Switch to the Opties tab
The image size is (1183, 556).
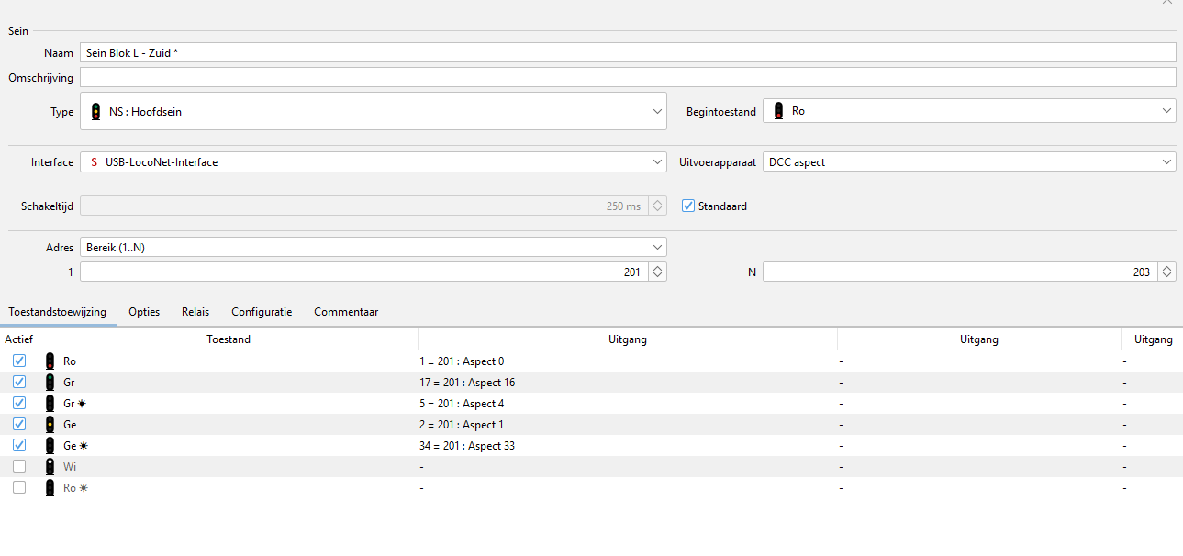tap(144, 312)
